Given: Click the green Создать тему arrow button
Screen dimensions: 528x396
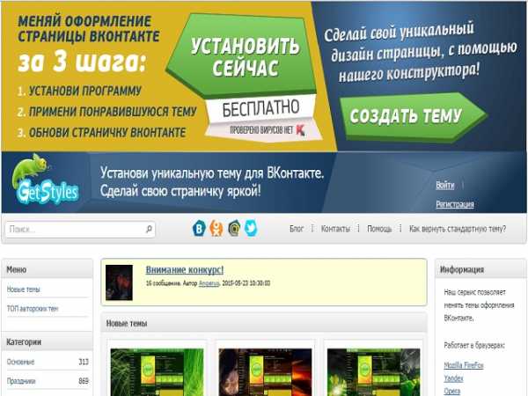Looking at the screenshot, I should 414,117.
